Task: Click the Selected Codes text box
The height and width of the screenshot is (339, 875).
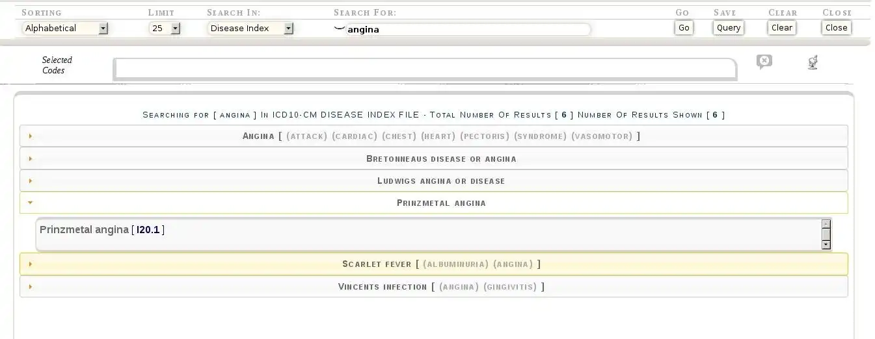Action: click(425, 68)
